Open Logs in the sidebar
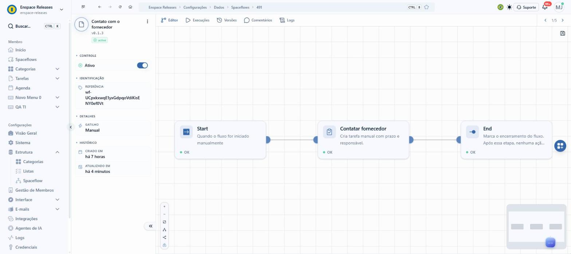 coord(20,238)
